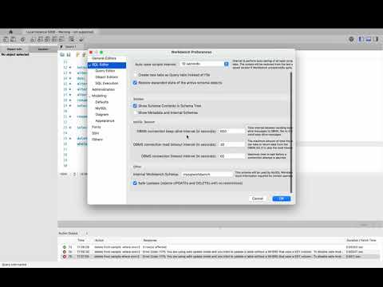
Task: Toggle the right sidebar panel icon
Action: coord(376,39)
